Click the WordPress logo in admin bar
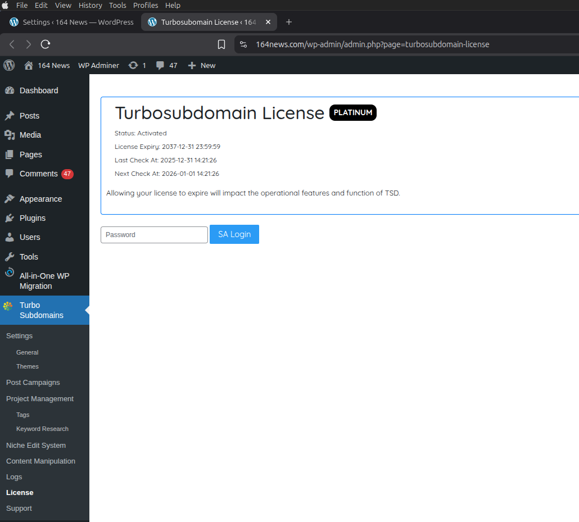 pos(9,65)
